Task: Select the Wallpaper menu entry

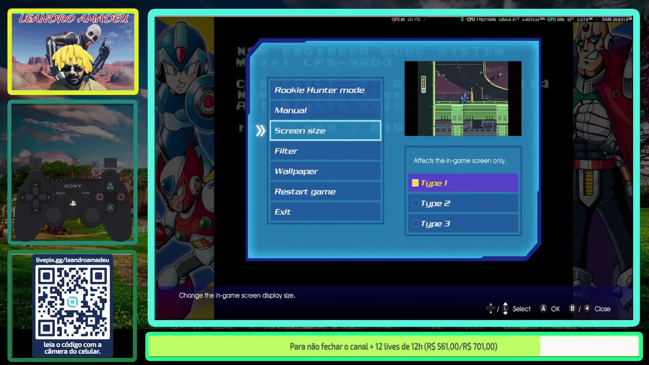Action: coord(325,171)
